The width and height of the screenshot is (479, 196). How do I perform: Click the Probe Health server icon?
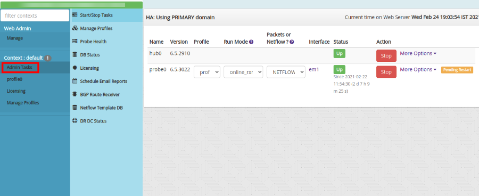tap(75, 42)
